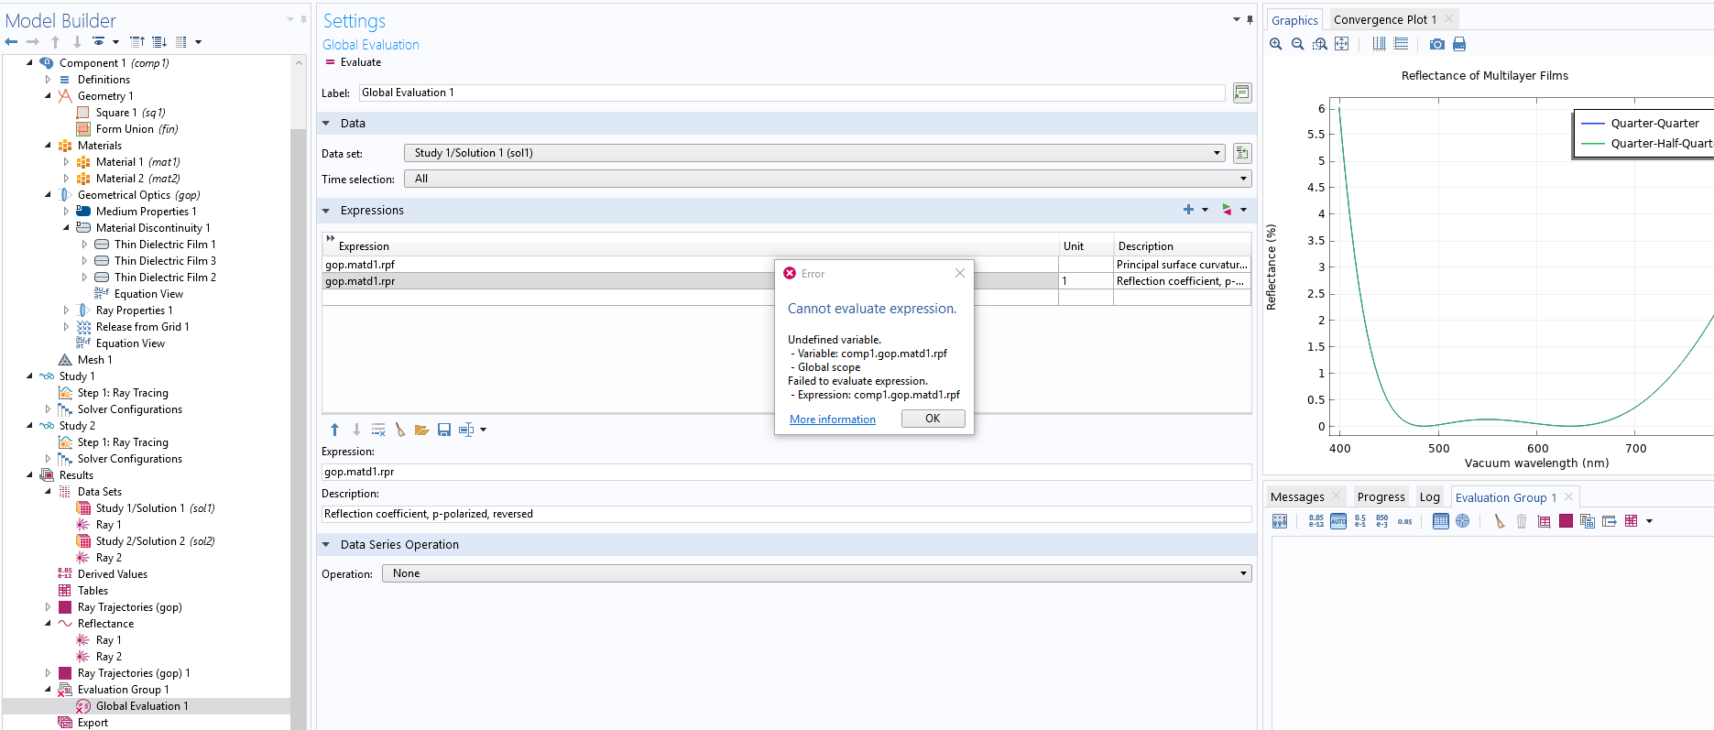1714x730 pixels.
Task: Click the Zoom In icon in Graphics toolbar
Action: pyautogui.click(x=1275, y=44)
